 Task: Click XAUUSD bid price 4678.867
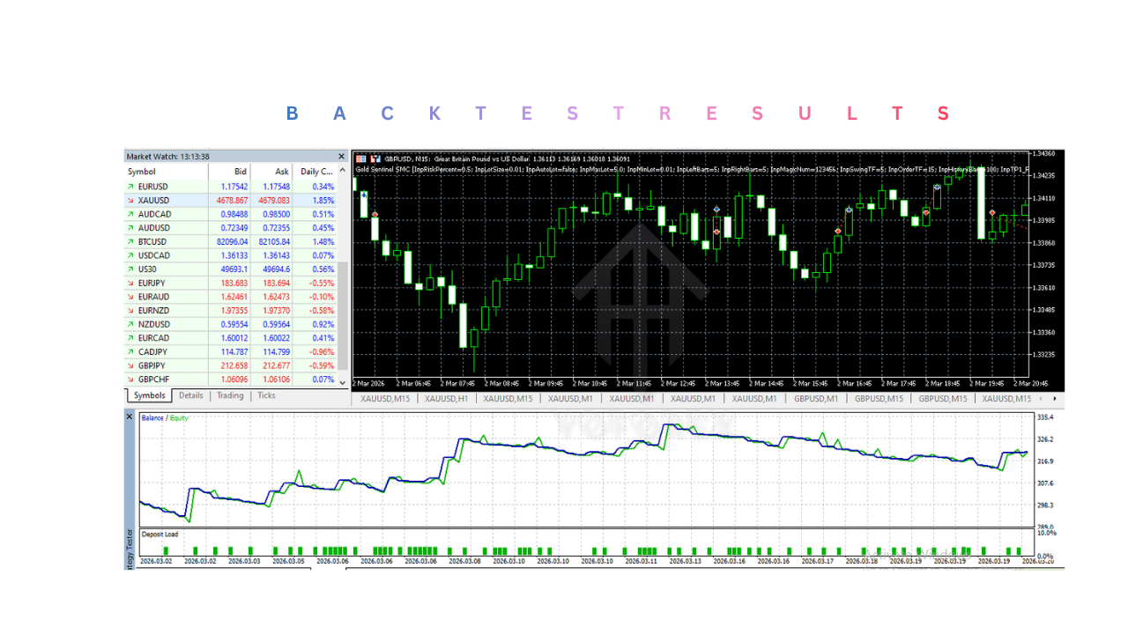point(232,201)
